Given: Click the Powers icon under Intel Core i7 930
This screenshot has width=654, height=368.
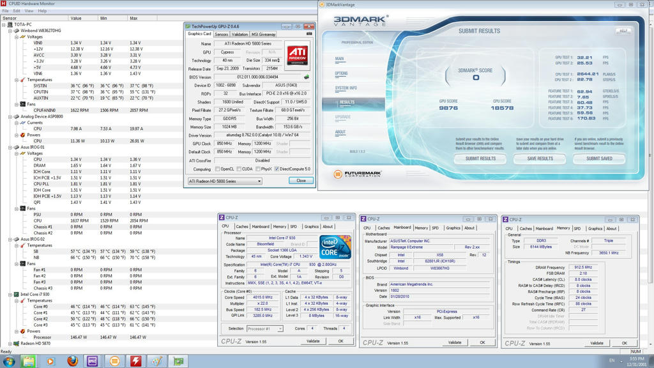Looking at the screenshot, I should point(23,332).
